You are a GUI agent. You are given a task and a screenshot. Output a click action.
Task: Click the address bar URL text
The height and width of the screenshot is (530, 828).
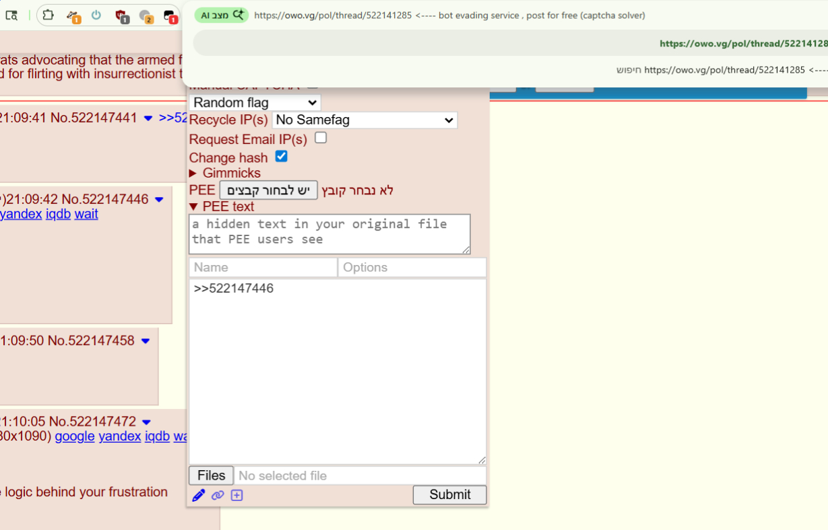pos(449,15)
